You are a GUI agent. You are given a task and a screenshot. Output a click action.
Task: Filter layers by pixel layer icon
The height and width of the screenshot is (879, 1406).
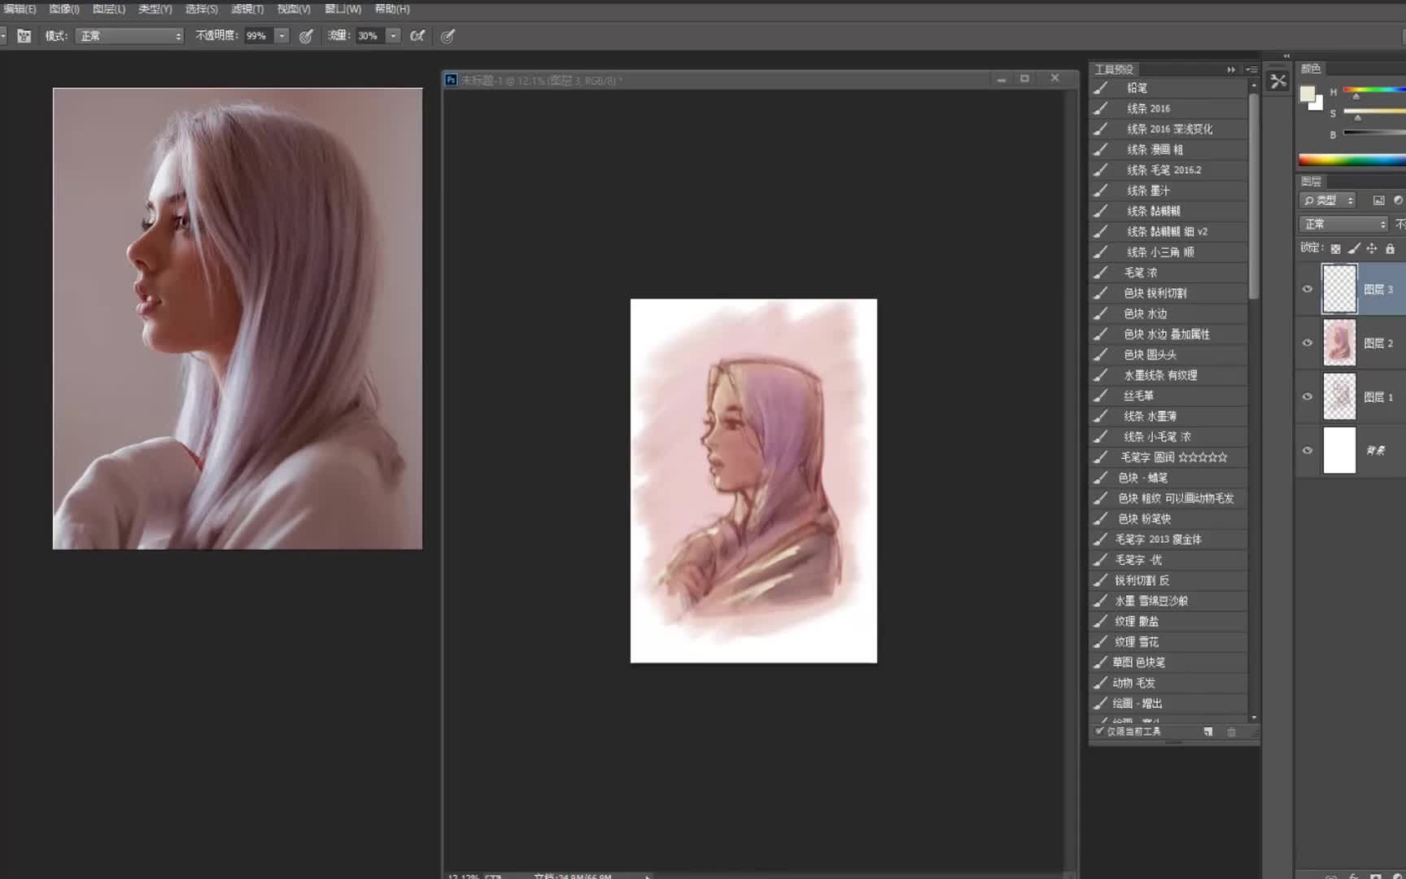point(1378,200)
